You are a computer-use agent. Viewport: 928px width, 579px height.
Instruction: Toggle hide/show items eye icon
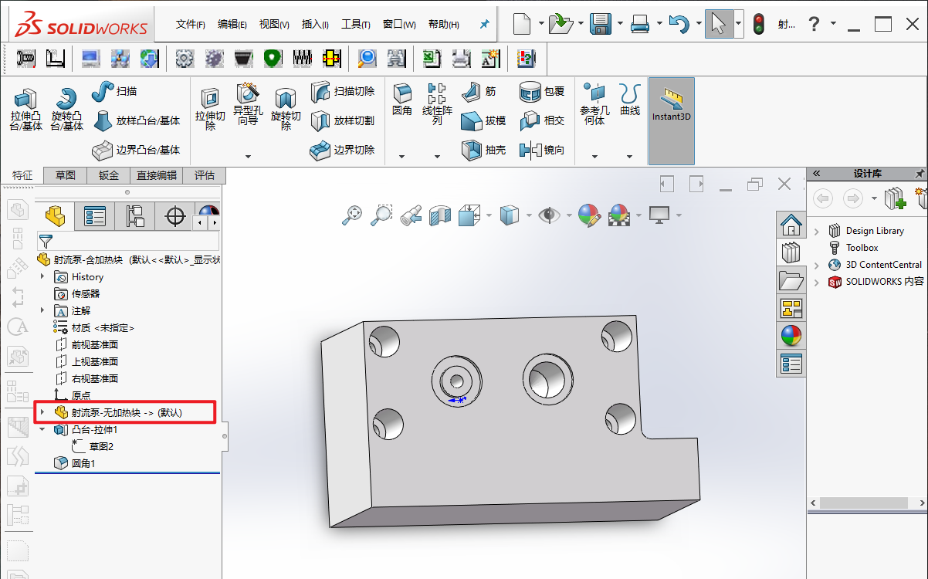coord(549,215)
